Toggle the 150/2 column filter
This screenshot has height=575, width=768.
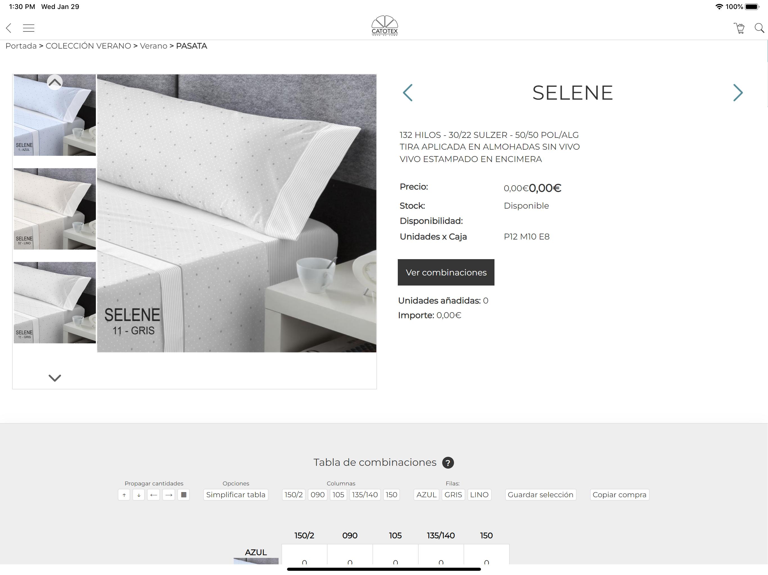pyautogui.click(x=293, y=495)
